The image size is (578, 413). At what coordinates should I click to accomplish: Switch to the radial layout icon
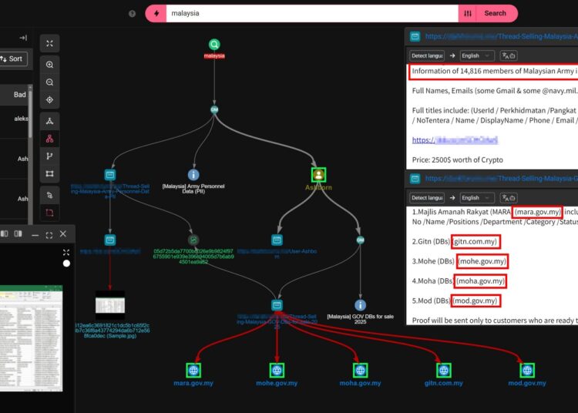(x=49, y=121)
